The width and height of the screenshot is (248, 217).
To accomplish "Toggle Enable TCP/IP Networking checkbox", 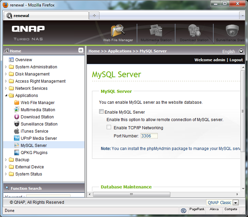I will 109,128.
